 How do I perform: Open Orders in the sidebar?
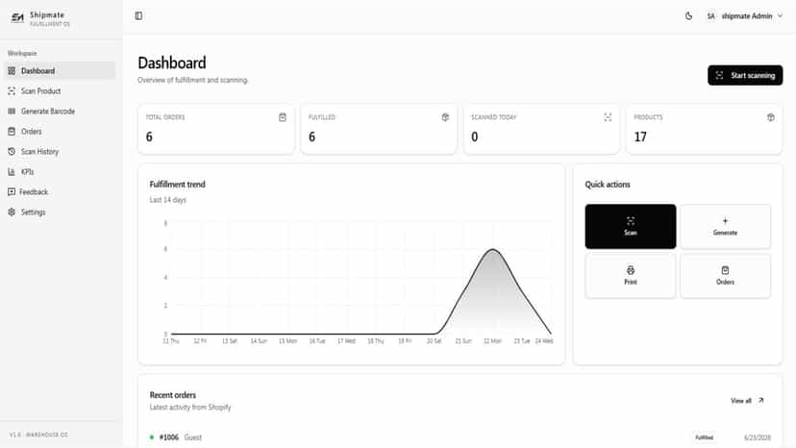[60, 132]
